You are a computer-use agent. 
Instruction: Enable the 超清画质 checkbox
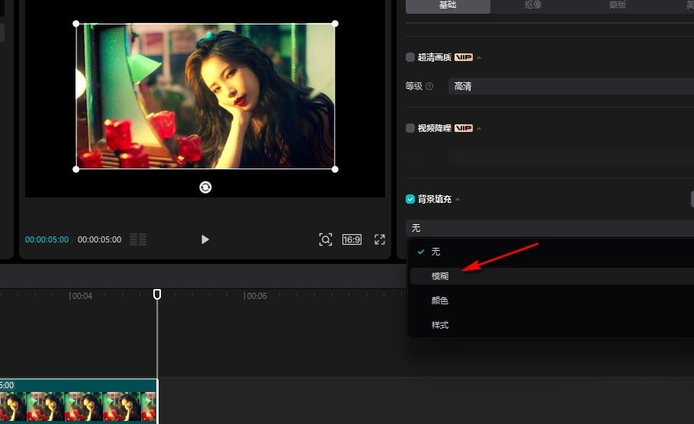click(x=410, y=57)
